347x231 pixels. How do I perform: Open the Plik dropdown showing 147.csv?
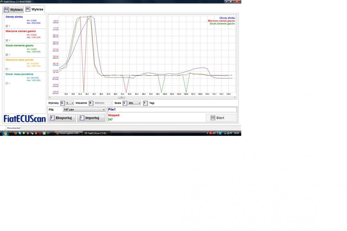(x=84, y=110)
